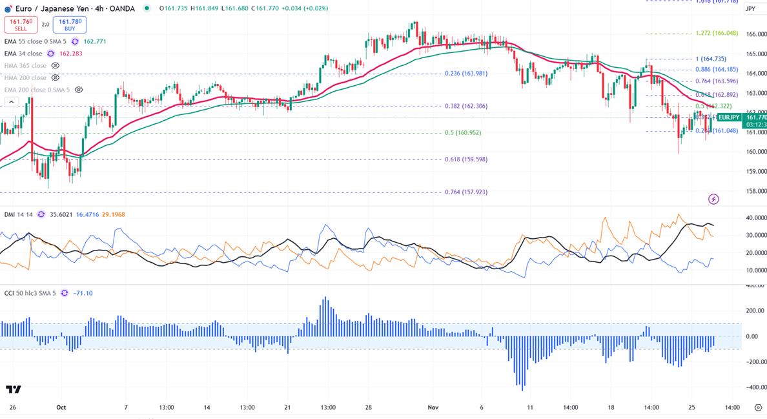This screenshot has width=767, height=419.
Task: Click the close price C161.770
Action: [265, 8]
